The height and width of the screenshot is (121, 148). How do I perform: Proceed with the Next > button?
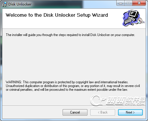tap(130, 112)
